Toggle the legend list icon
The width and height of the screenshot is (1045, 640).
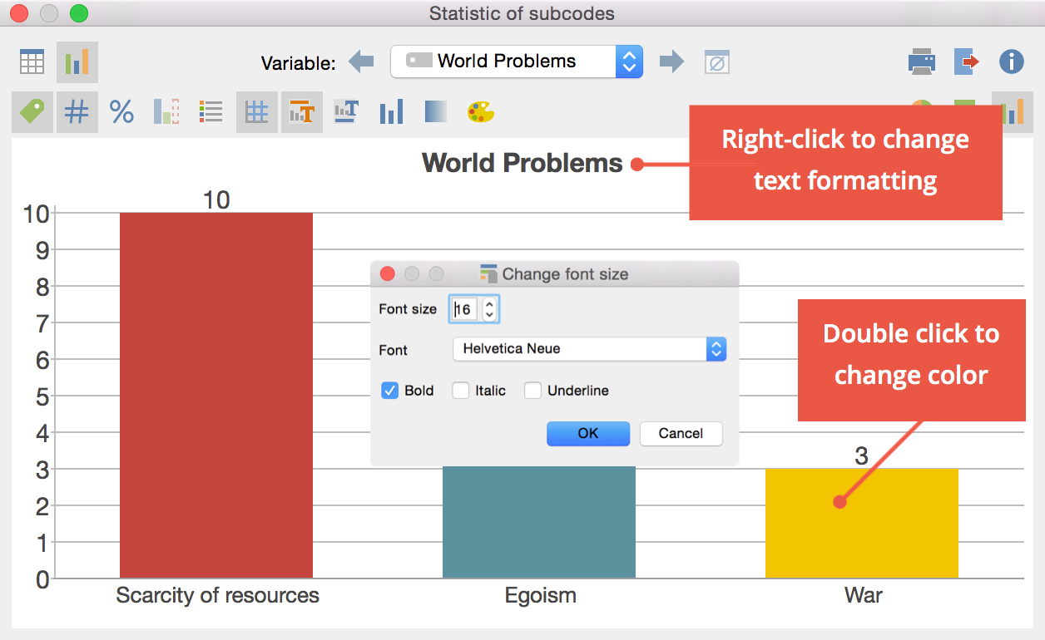coord(211,112)
